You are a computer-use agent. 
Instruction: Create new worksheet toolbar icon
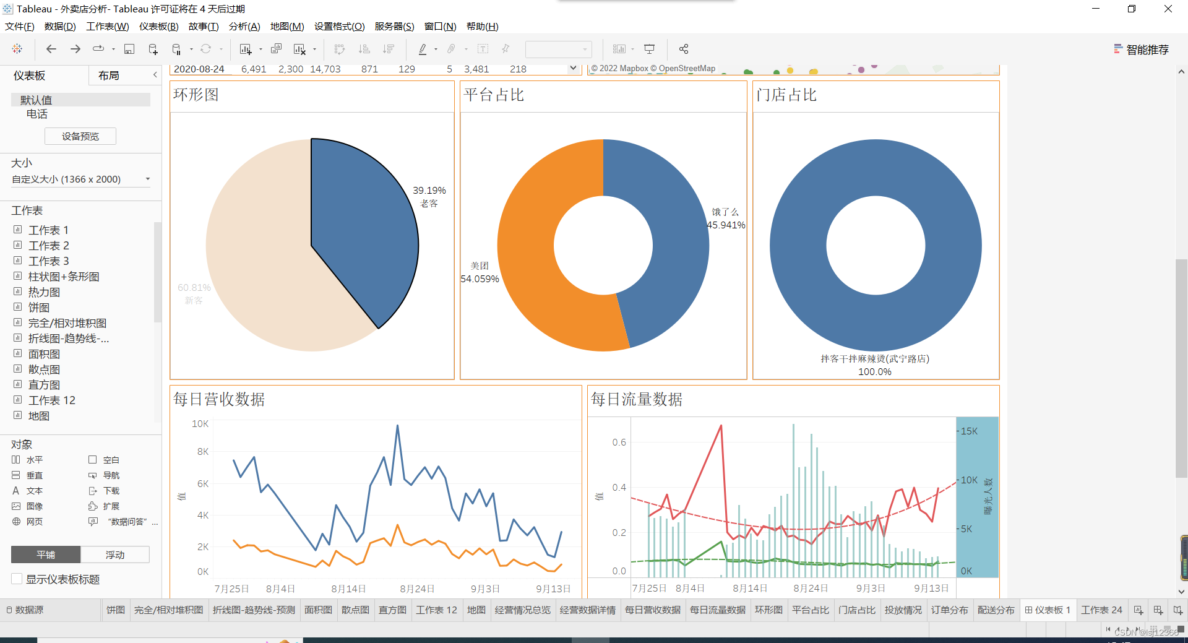tap(246, 49)
